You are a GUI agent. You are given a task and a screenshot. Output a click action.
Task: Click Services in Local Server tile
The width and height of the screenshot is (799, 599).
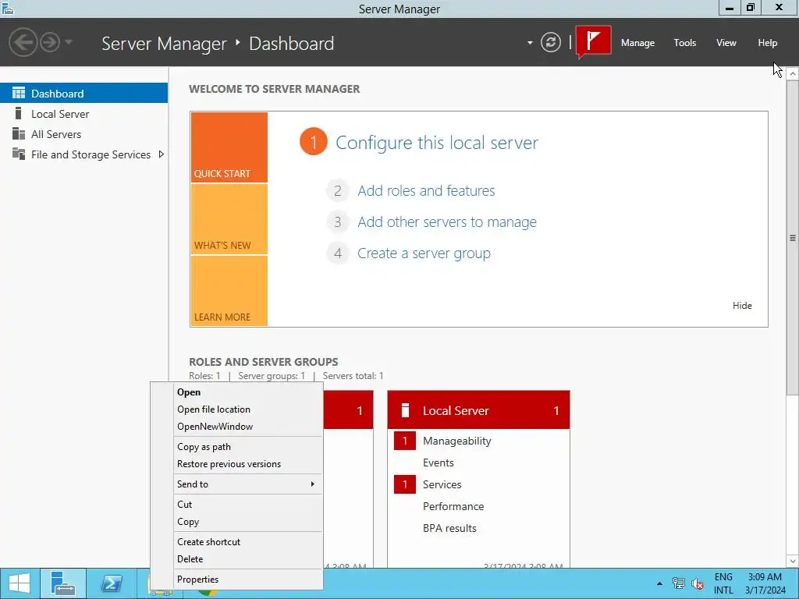(442, 484)
